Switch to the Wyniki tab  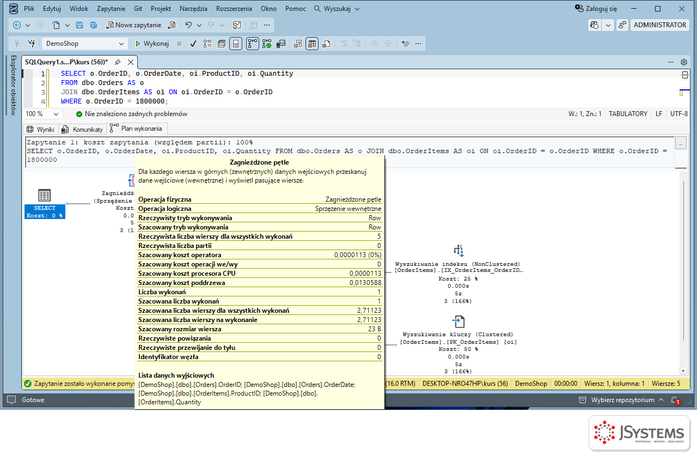41,129
